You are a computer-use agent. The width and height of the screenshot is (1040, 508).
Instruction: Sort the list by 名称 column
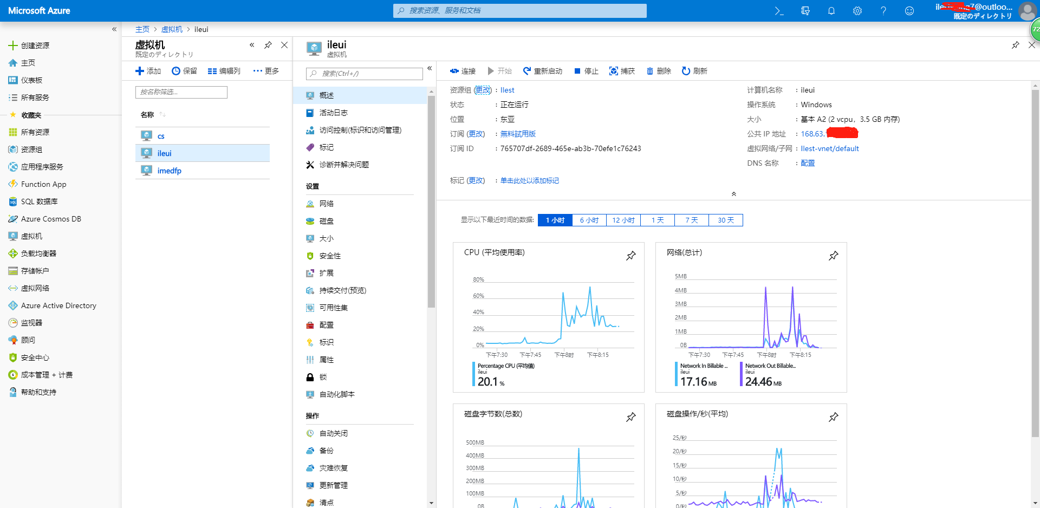point(153,115)
